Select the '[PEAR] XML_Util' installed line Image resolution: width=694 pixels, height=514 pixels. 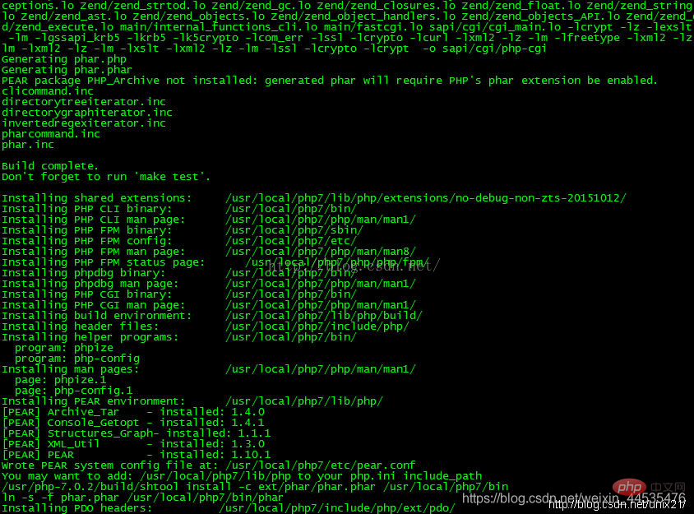coord(133,444)
